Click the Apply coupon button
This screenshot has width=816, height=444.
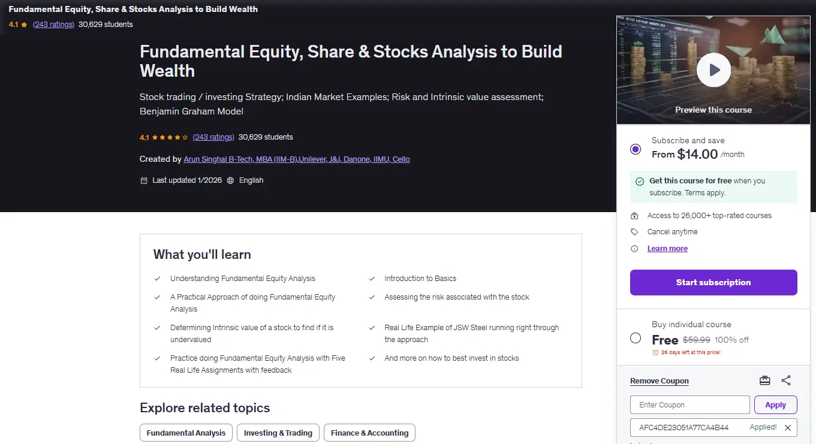point(775,405)
